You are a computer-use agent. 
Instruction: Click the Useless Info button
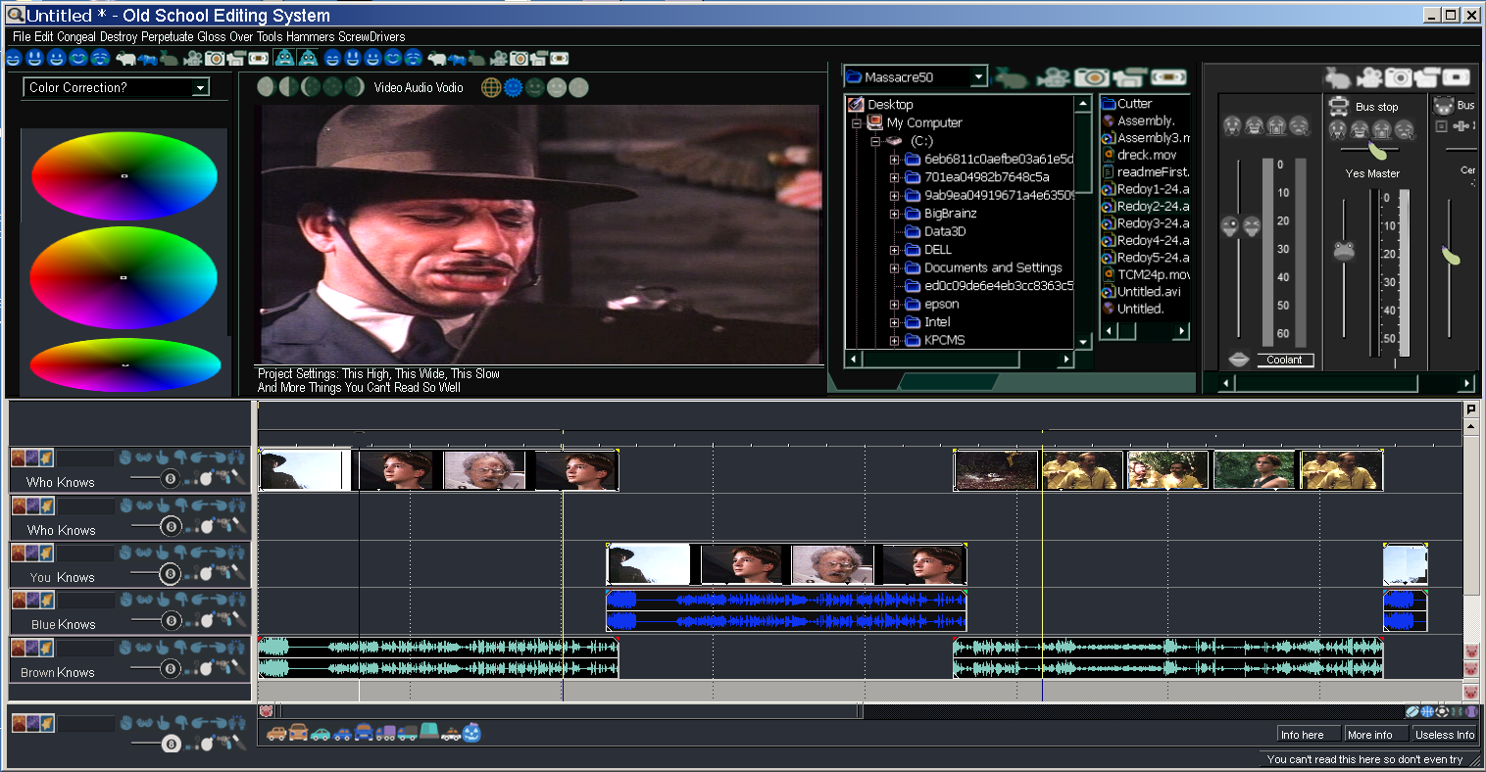tap(1445, 735)
